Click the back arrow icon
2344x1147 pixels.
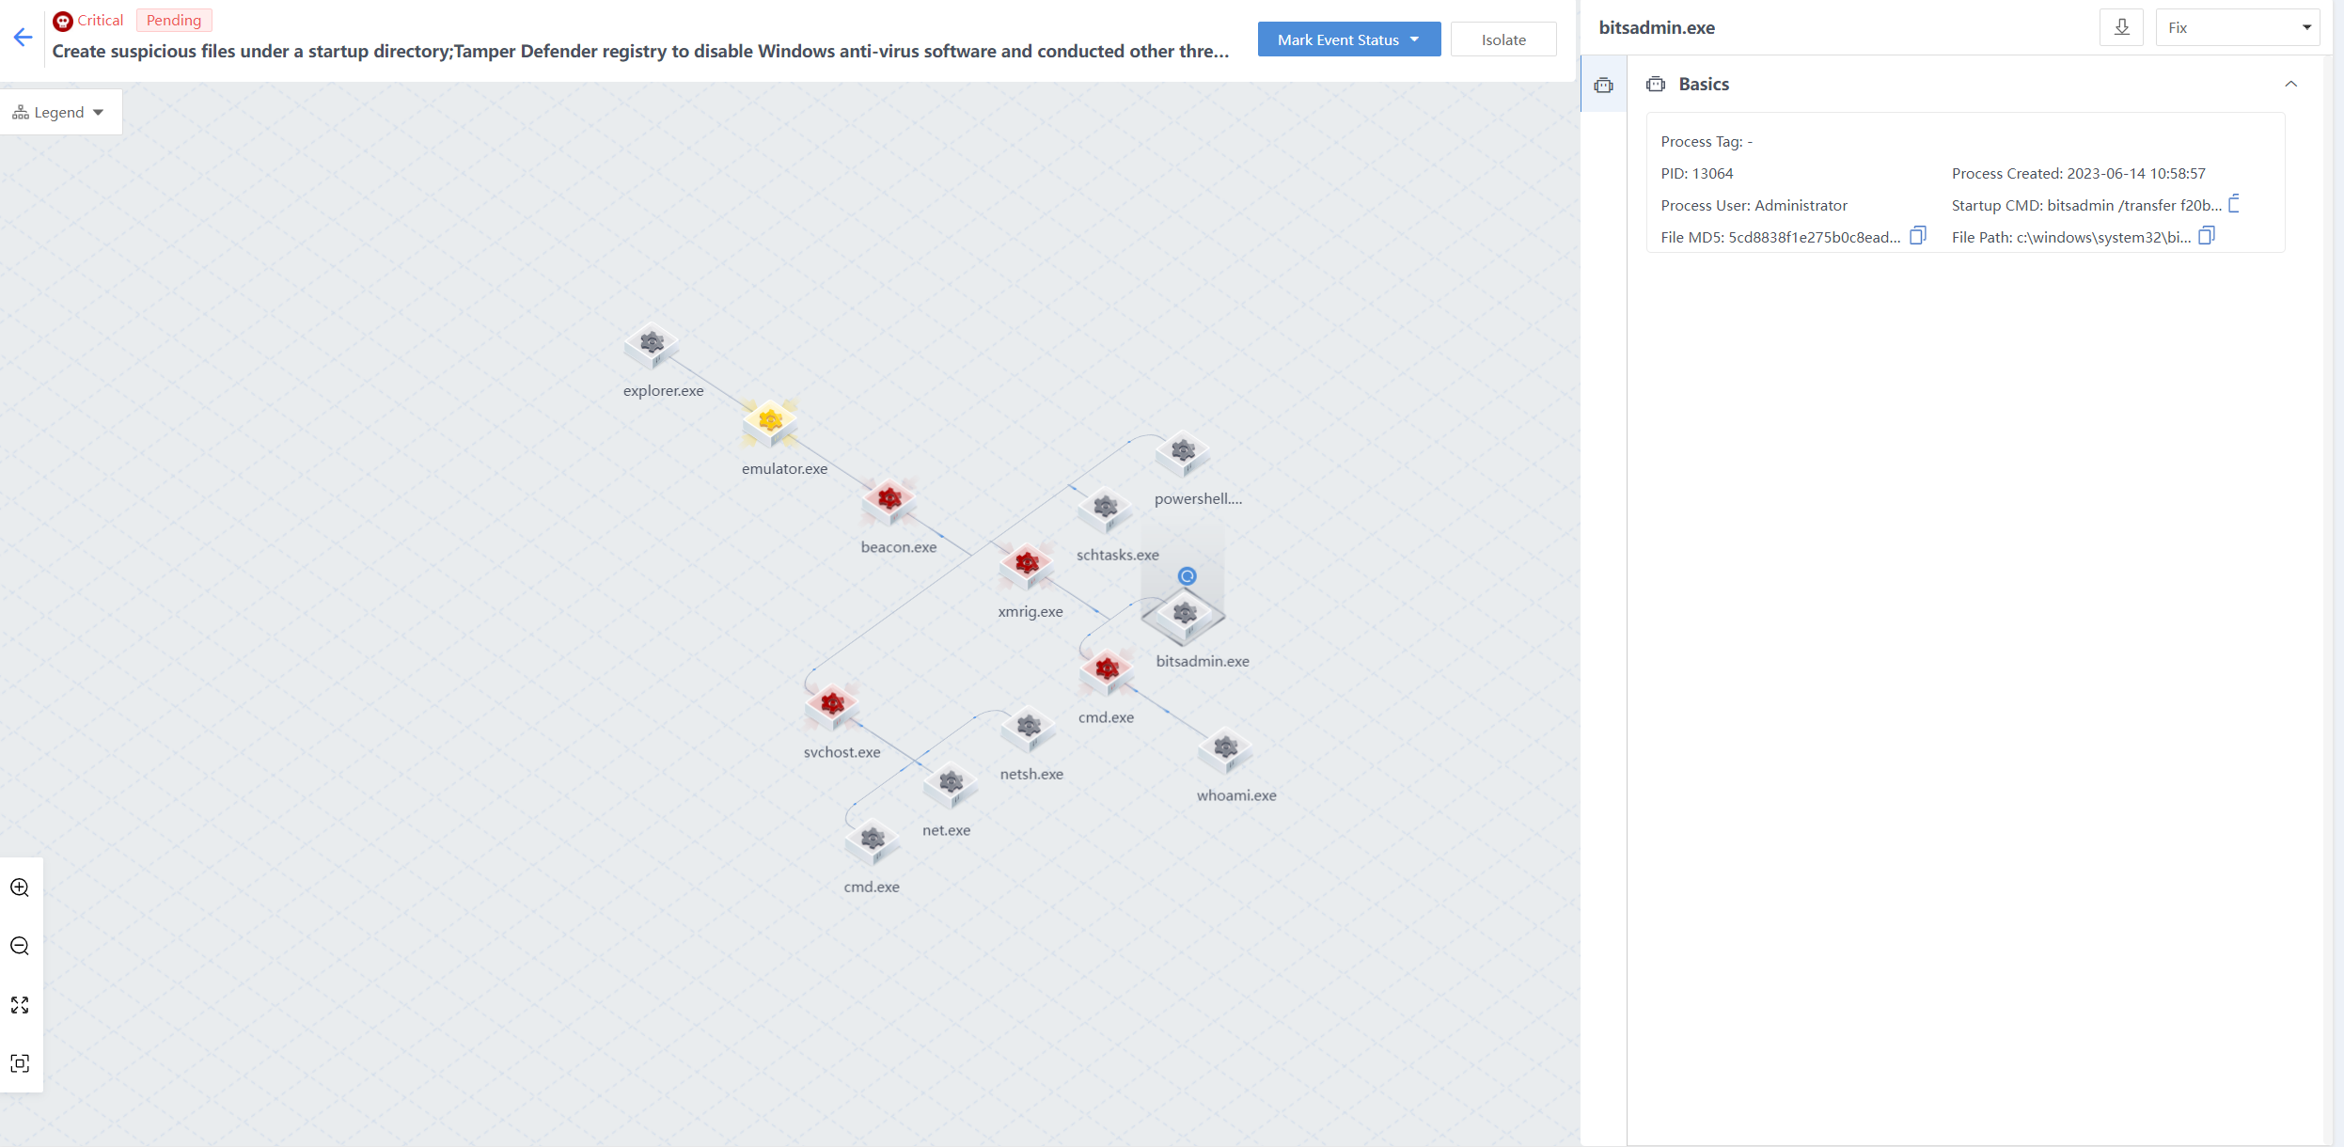[24, 38]
